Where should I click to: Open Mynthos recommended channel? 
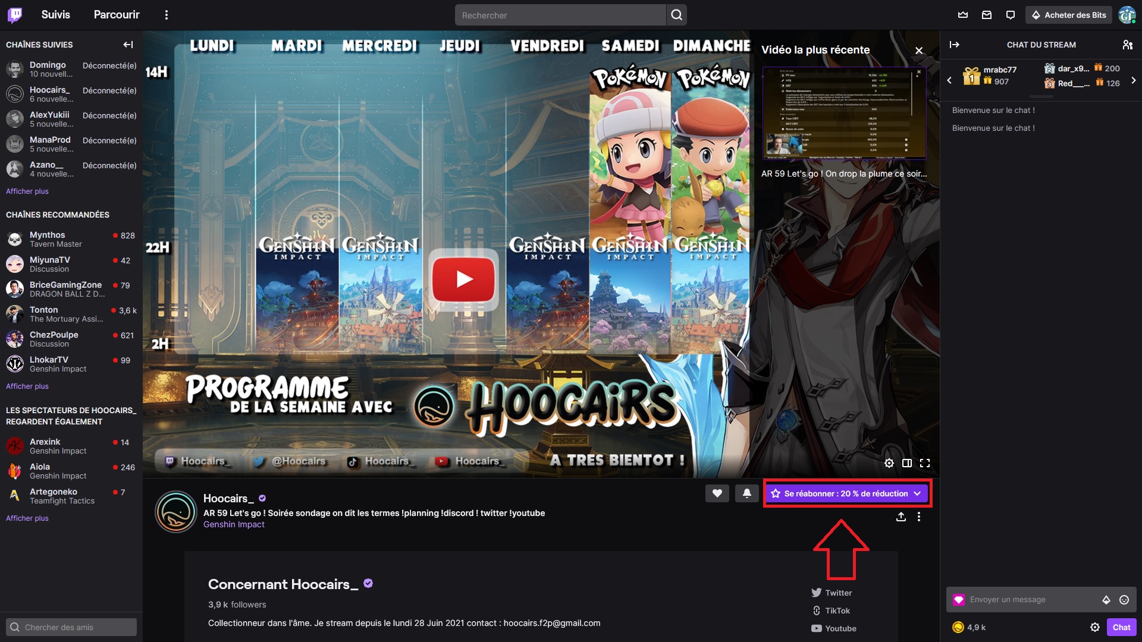71,240
